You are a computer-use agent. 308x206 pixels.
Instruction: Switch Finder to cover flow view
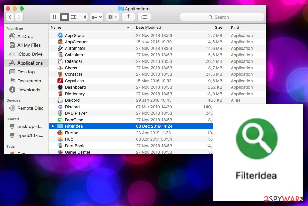tap(83, 17)
